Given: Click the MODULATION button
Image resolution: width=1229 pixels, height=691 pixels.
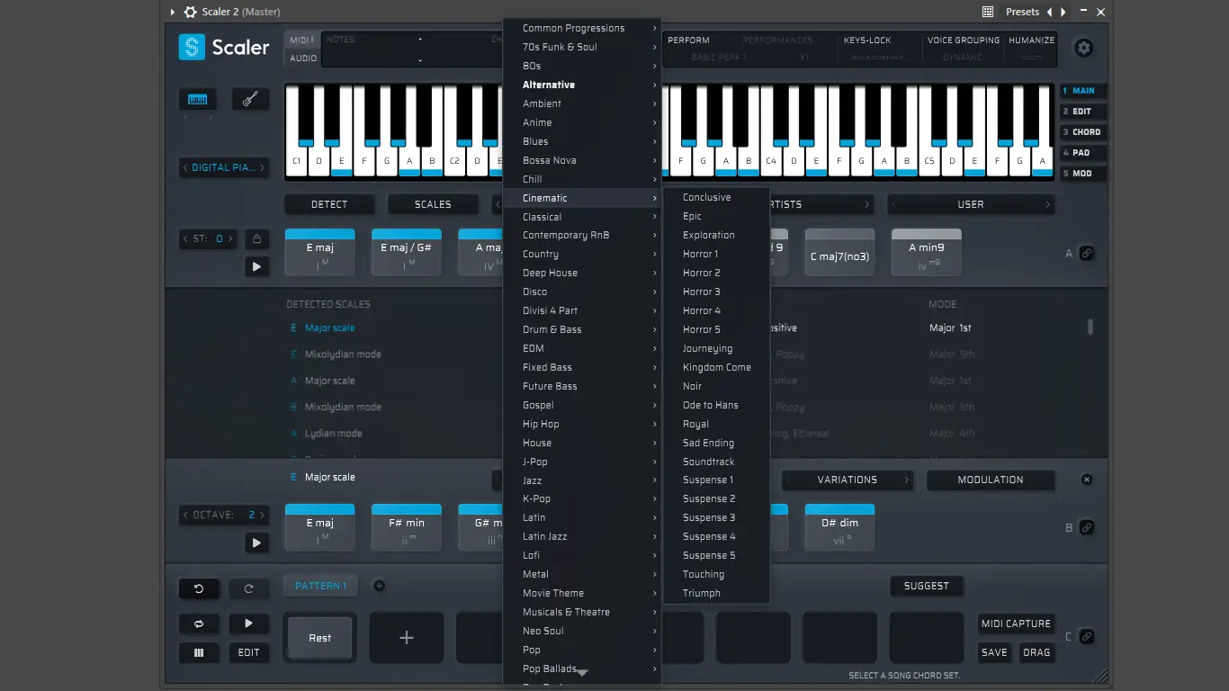Looking at the screenshot, I should 991,480.
